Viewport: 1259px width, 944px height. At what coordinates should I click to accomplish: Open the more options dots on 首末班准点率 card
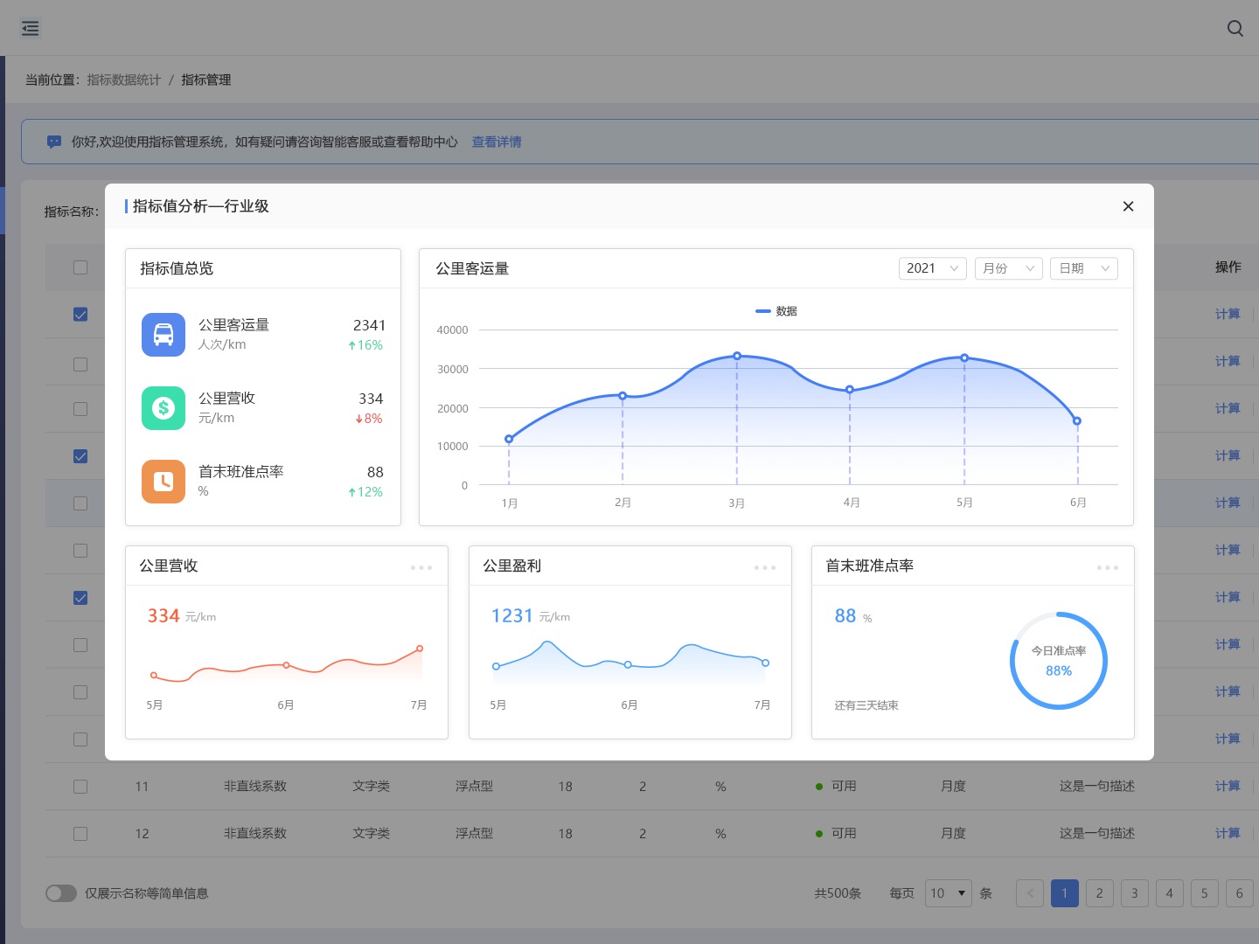1108,567
